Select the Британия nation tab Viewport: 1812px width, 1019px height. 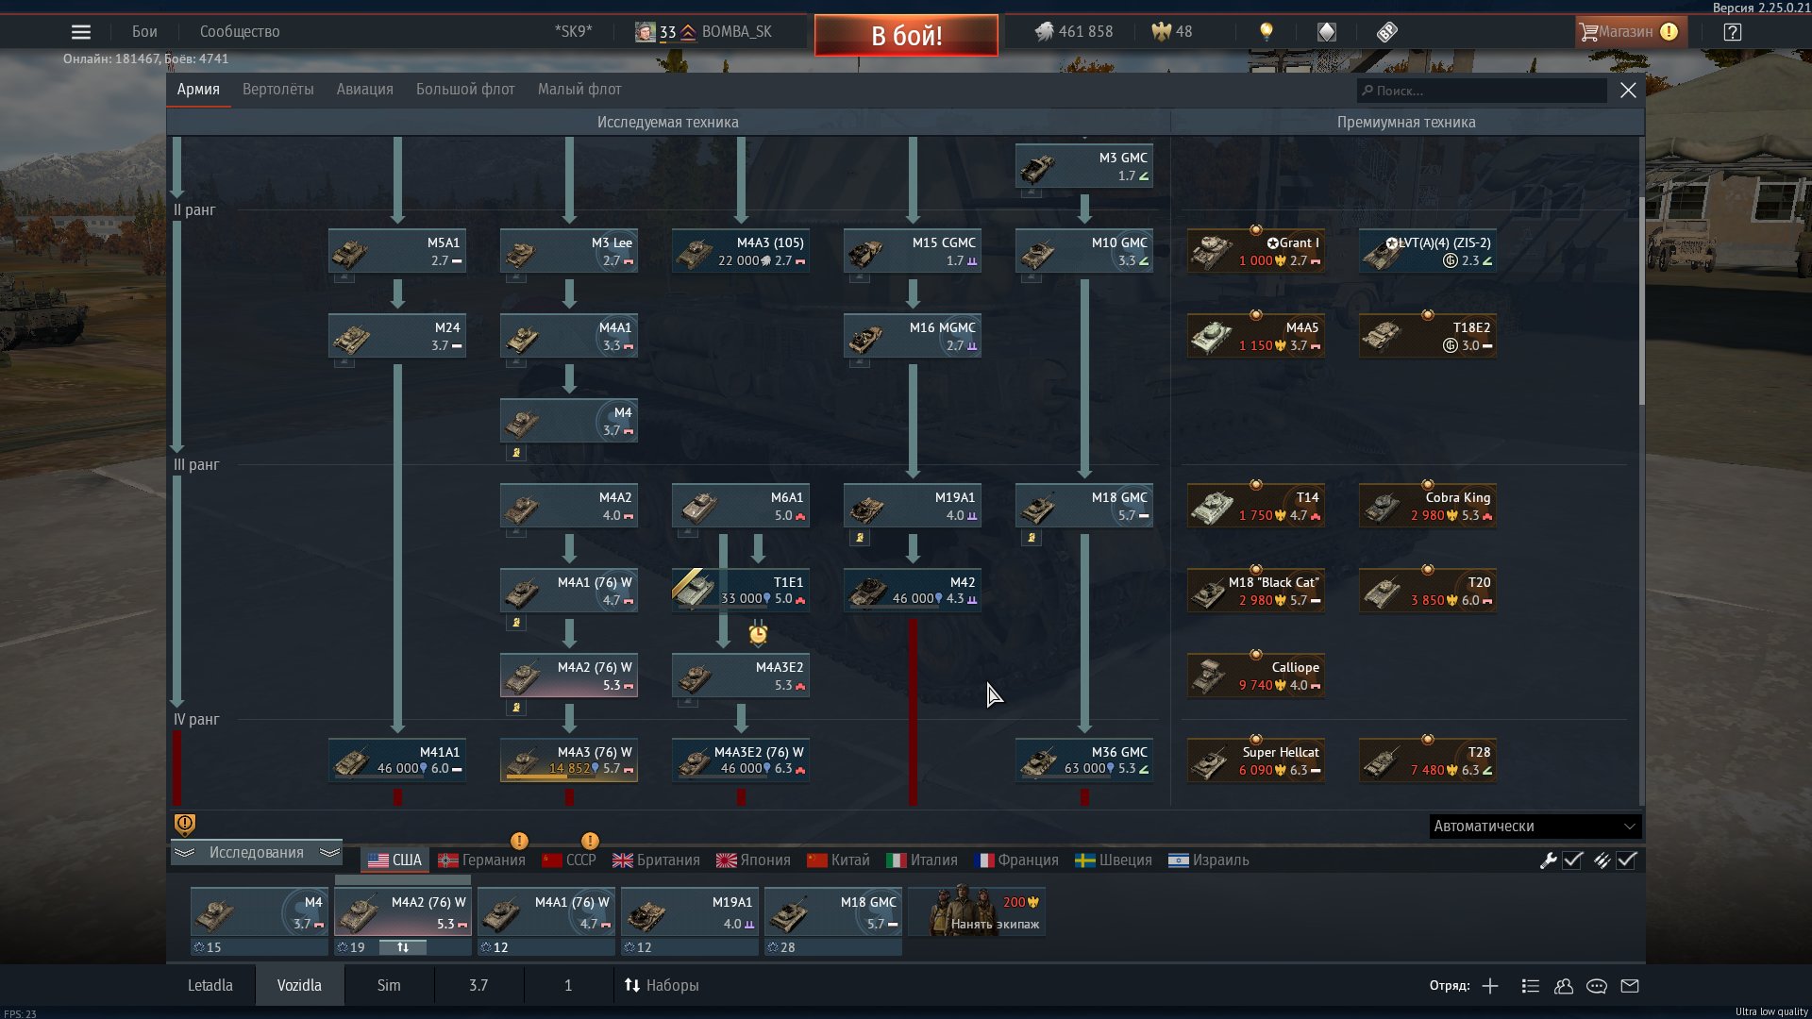(657, 860)
